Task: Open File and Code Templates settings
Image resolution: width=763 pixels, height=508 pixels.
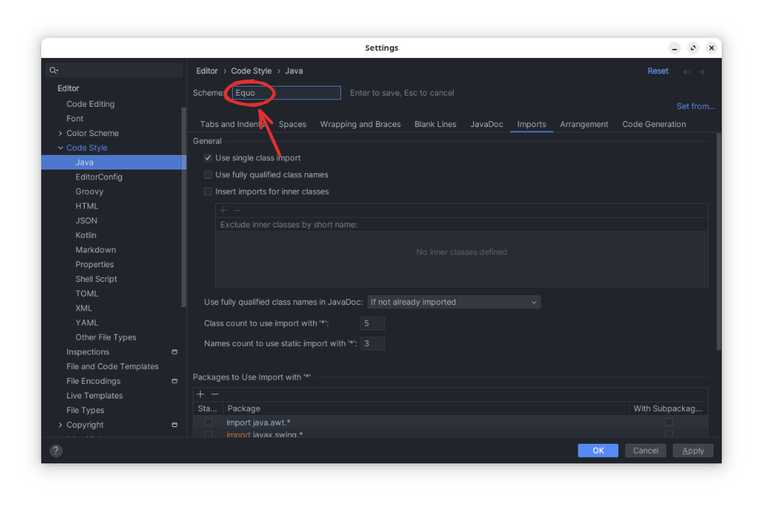Action: [x=112, y=366]
